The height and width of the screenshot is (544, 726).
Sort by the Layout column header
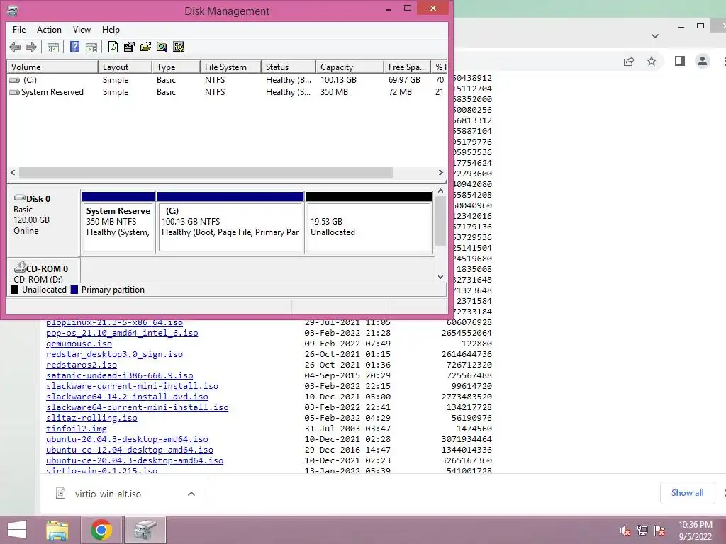[125, 67]
